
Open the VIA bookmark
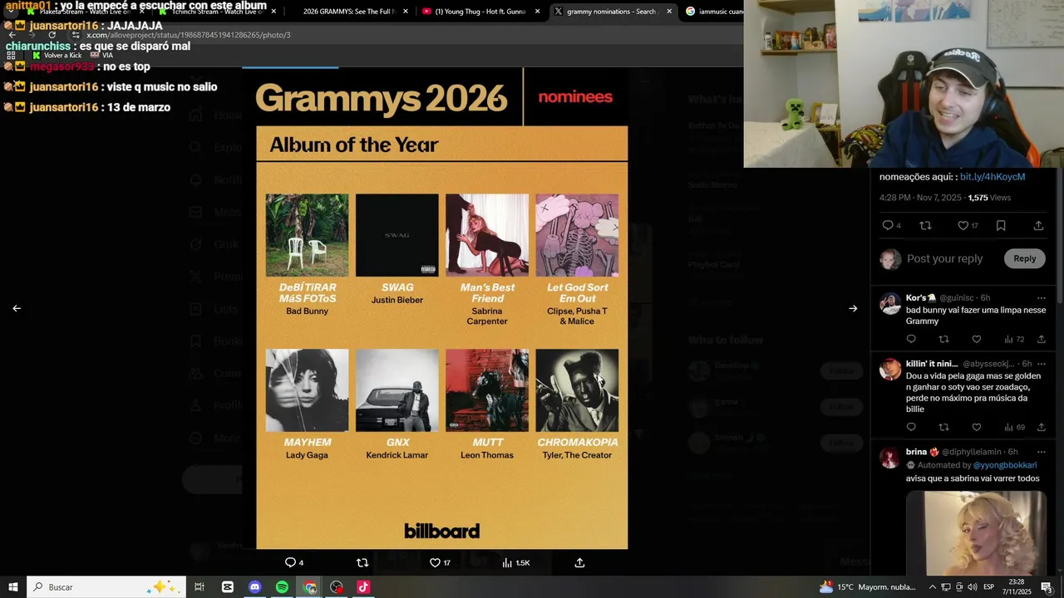click(x=101, y=55)
